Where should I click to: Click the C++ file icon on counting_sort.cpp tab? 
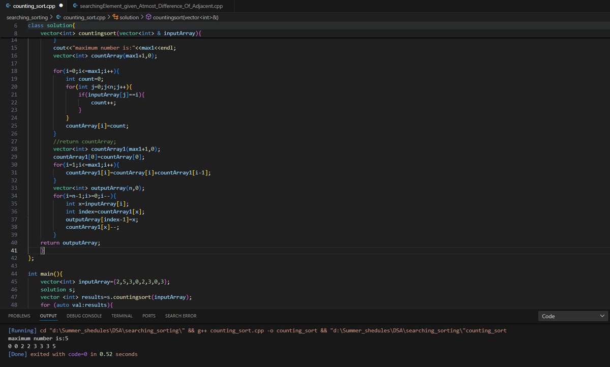(7, 6)
